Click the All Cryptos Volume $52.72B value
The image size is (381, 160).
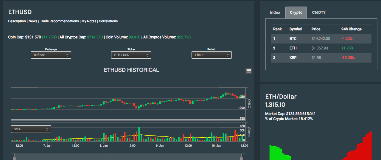(184, 37)
